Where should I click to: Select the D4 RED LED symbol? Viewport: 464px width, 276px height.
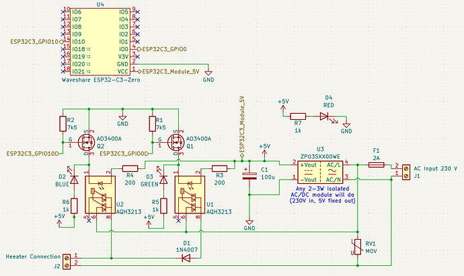(324, 116)
